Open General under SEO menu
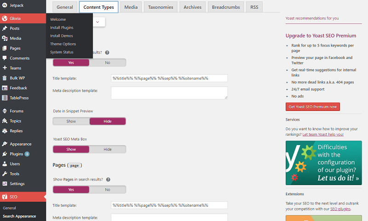Image resolution: width=368 pixels, height=221 pixels. coord(9,208)
